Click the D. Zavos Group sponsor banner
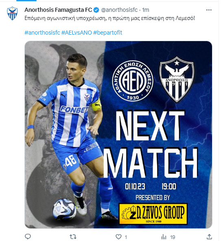The height and width of the screenshot is (241, 223). [x=153, y=214]
